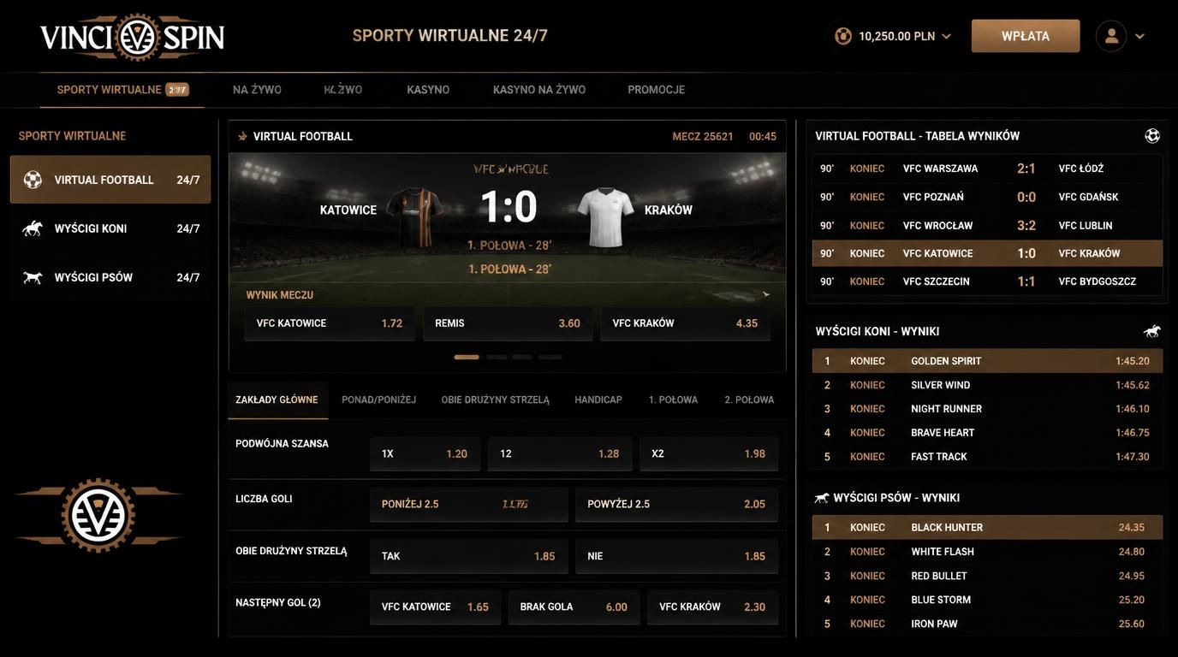
Task: Click the small icon before the Virtual Football match title
Action: [x=242, y=136]
